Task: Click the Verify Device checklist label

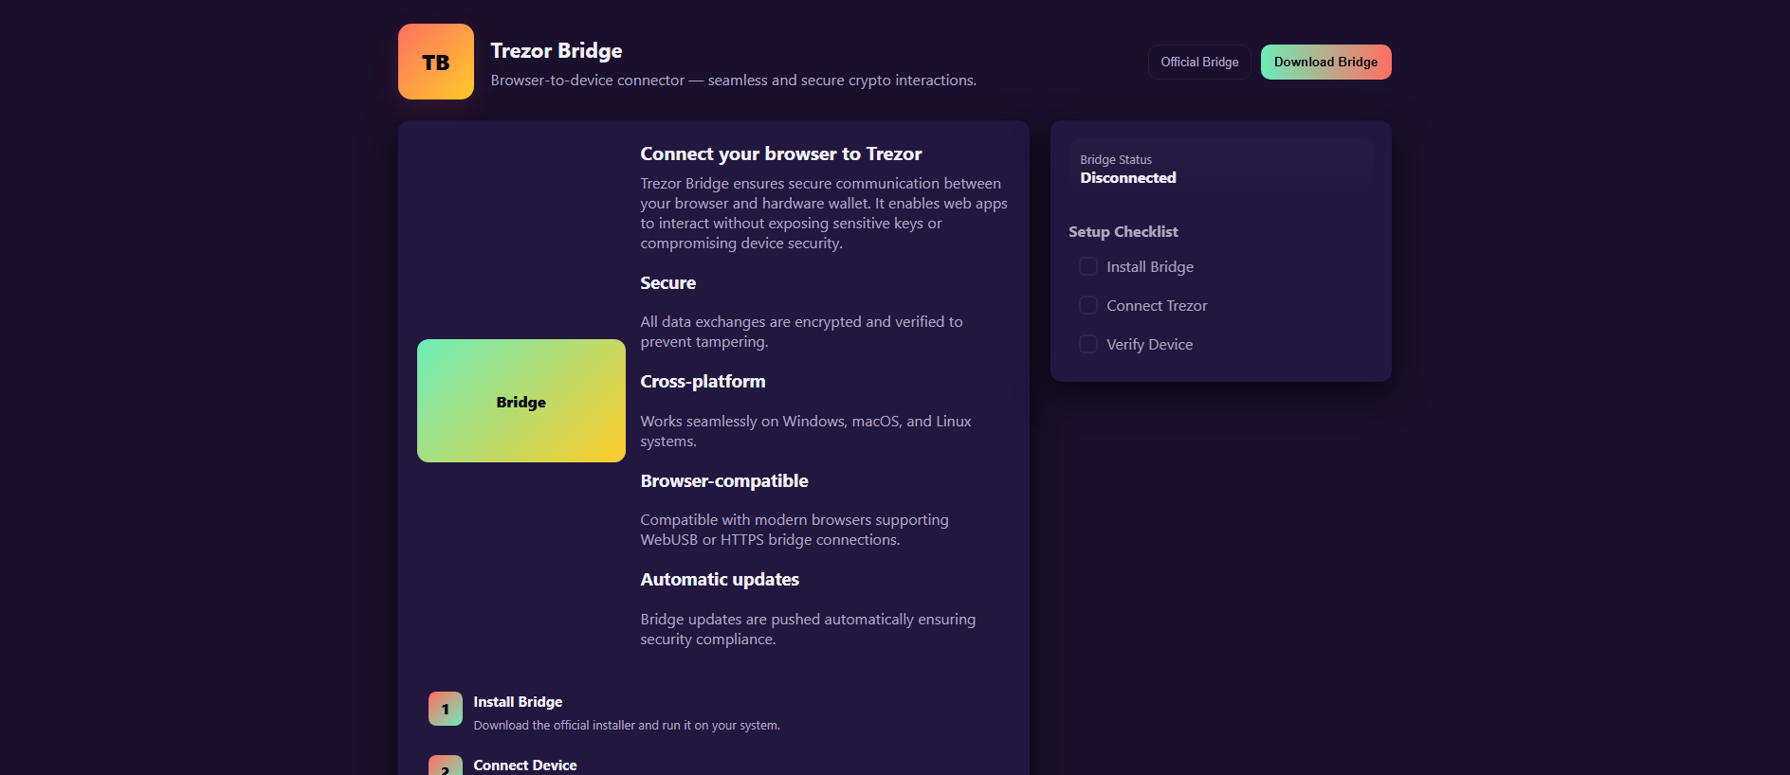Action: pyautogui.click(x=1149, y=344)
